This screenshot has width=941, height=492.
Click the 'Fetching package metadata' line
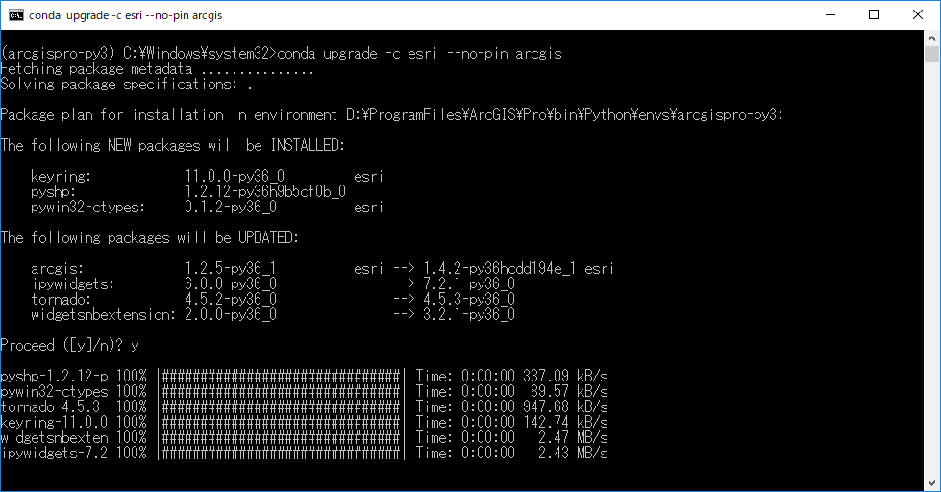point(158,69)
